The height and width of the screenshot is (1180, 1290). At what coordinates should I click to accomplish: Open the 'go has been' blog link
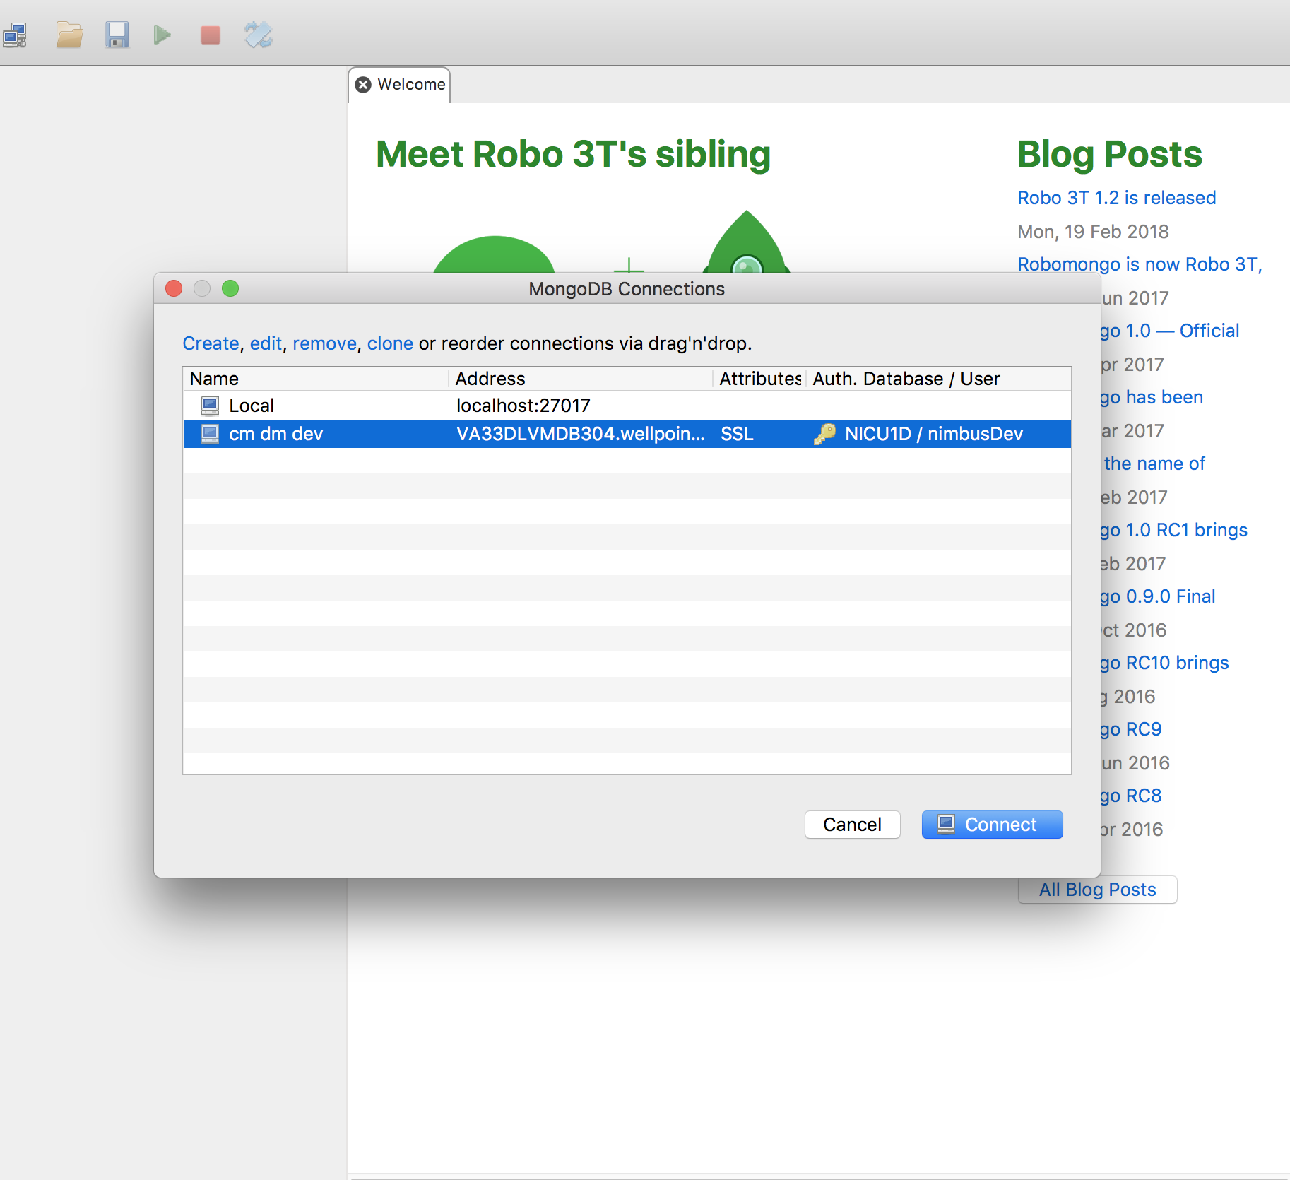(1152, 397)
